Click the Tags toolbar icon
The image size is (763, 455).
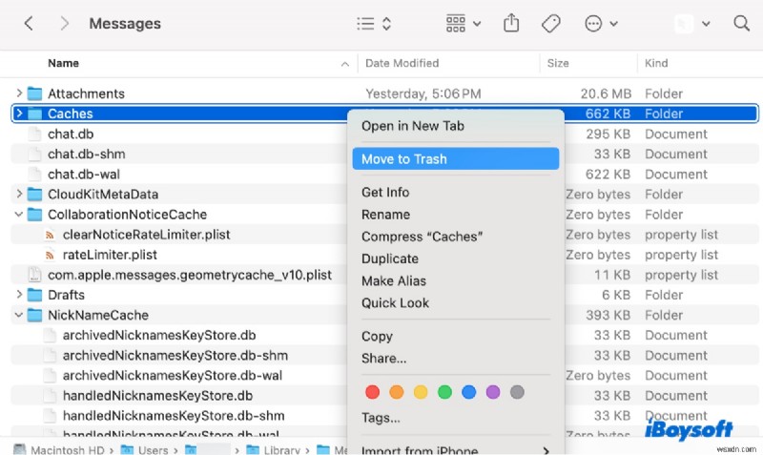coord(551,23)
